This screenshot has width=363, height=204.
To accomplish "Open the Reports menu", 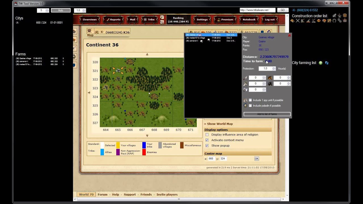I will click(x=113, y=20).
